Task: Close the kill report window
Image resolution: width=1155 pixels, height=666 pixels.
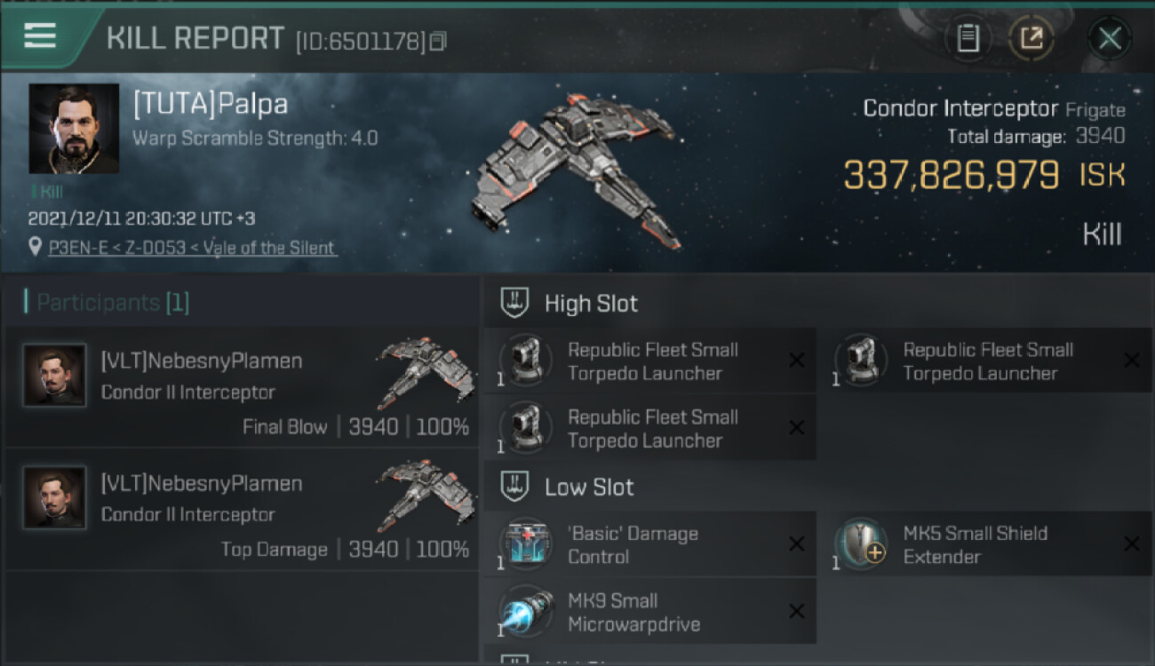Action: (1110, 38)
